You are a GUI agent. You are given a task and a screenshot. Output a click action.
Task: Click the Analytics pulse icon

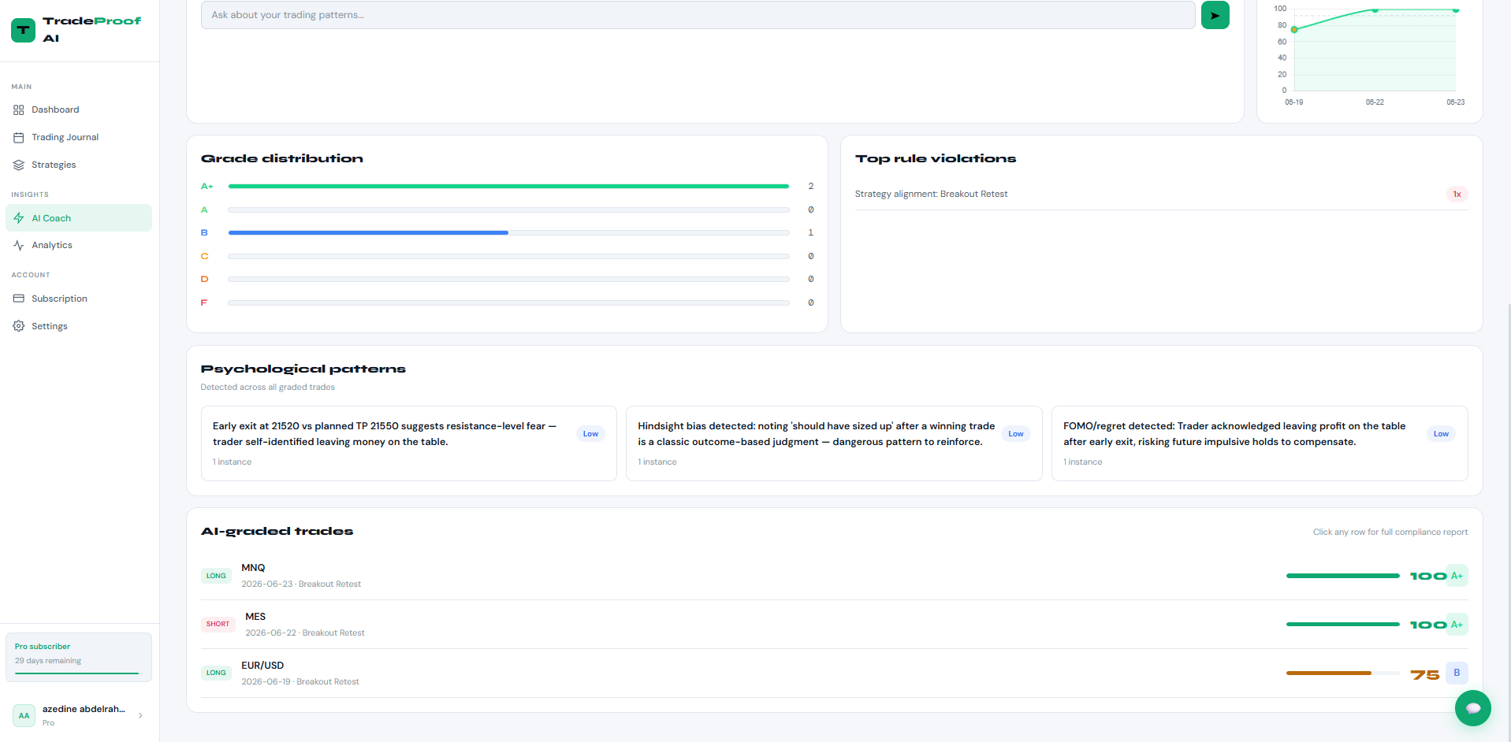19,246
